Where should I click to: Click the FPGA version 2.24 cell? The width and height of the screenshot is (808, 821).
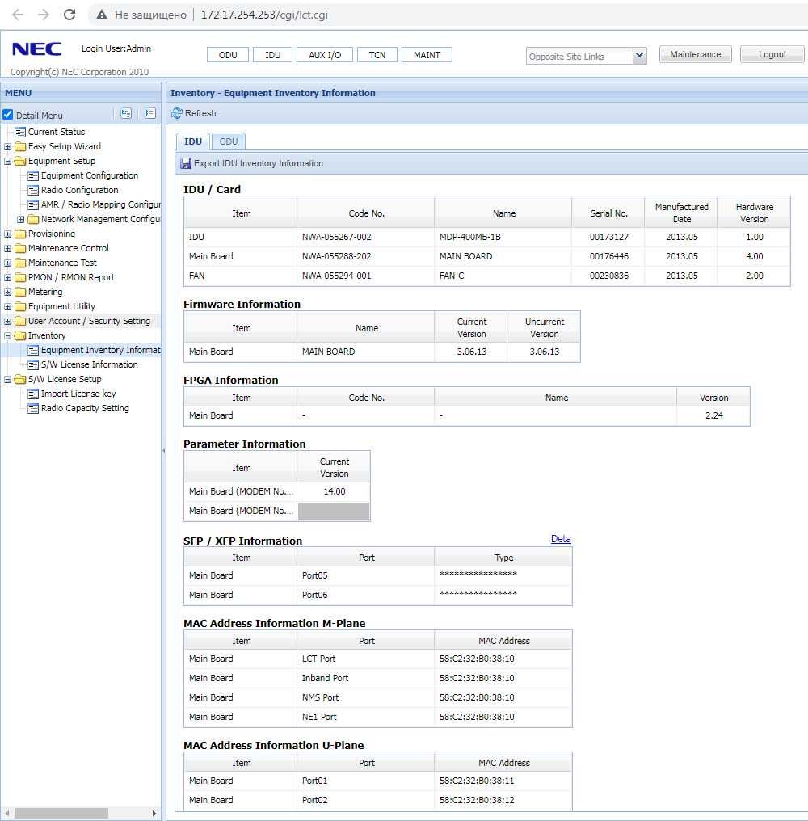[x=713, y=415]
